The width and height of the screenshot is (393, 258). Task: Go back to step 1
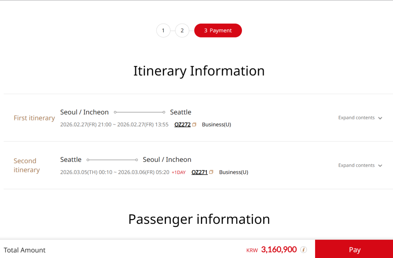pos(163,31)
